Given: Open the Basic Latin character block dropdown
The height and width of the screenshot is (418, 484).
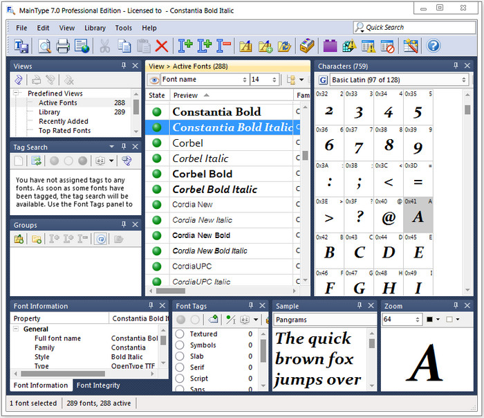Looking at the screenshot, I should (x=464, y=80).
